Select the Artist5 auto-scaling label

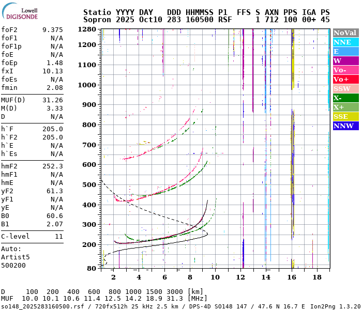[15, 257]
